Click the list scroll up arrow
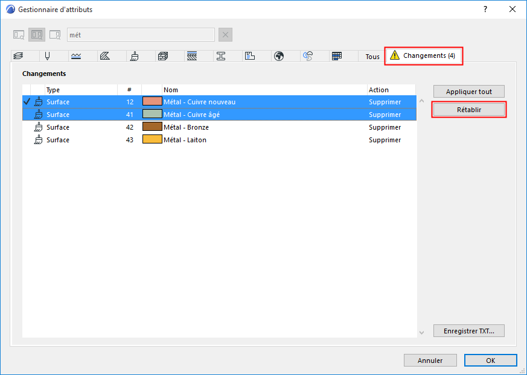 coord(421,101)
